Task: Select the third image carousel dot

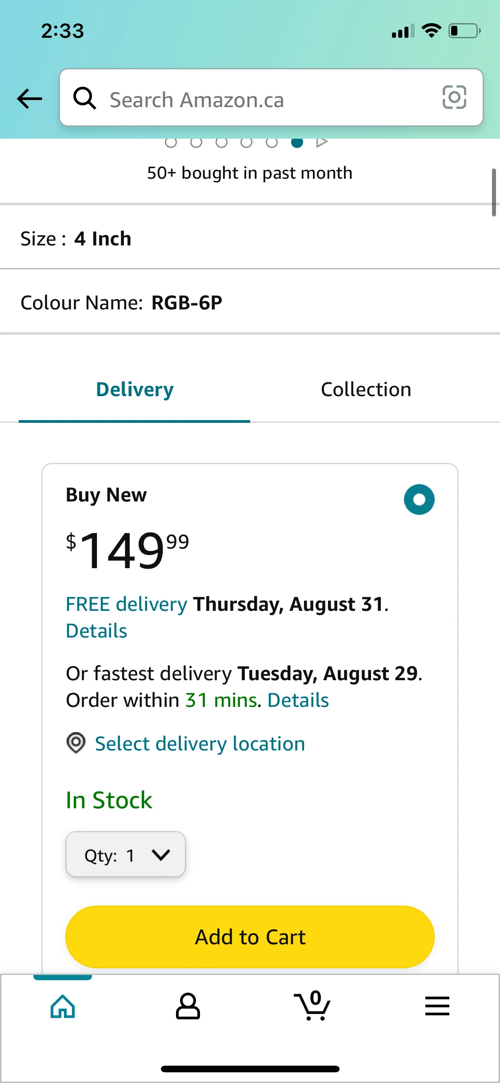Action: click(x=221, y=142)
